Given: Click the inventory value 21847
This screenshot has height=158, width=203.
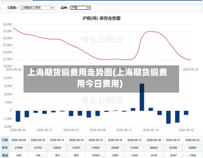Looking at the screenshot, I should pos(76,148).
